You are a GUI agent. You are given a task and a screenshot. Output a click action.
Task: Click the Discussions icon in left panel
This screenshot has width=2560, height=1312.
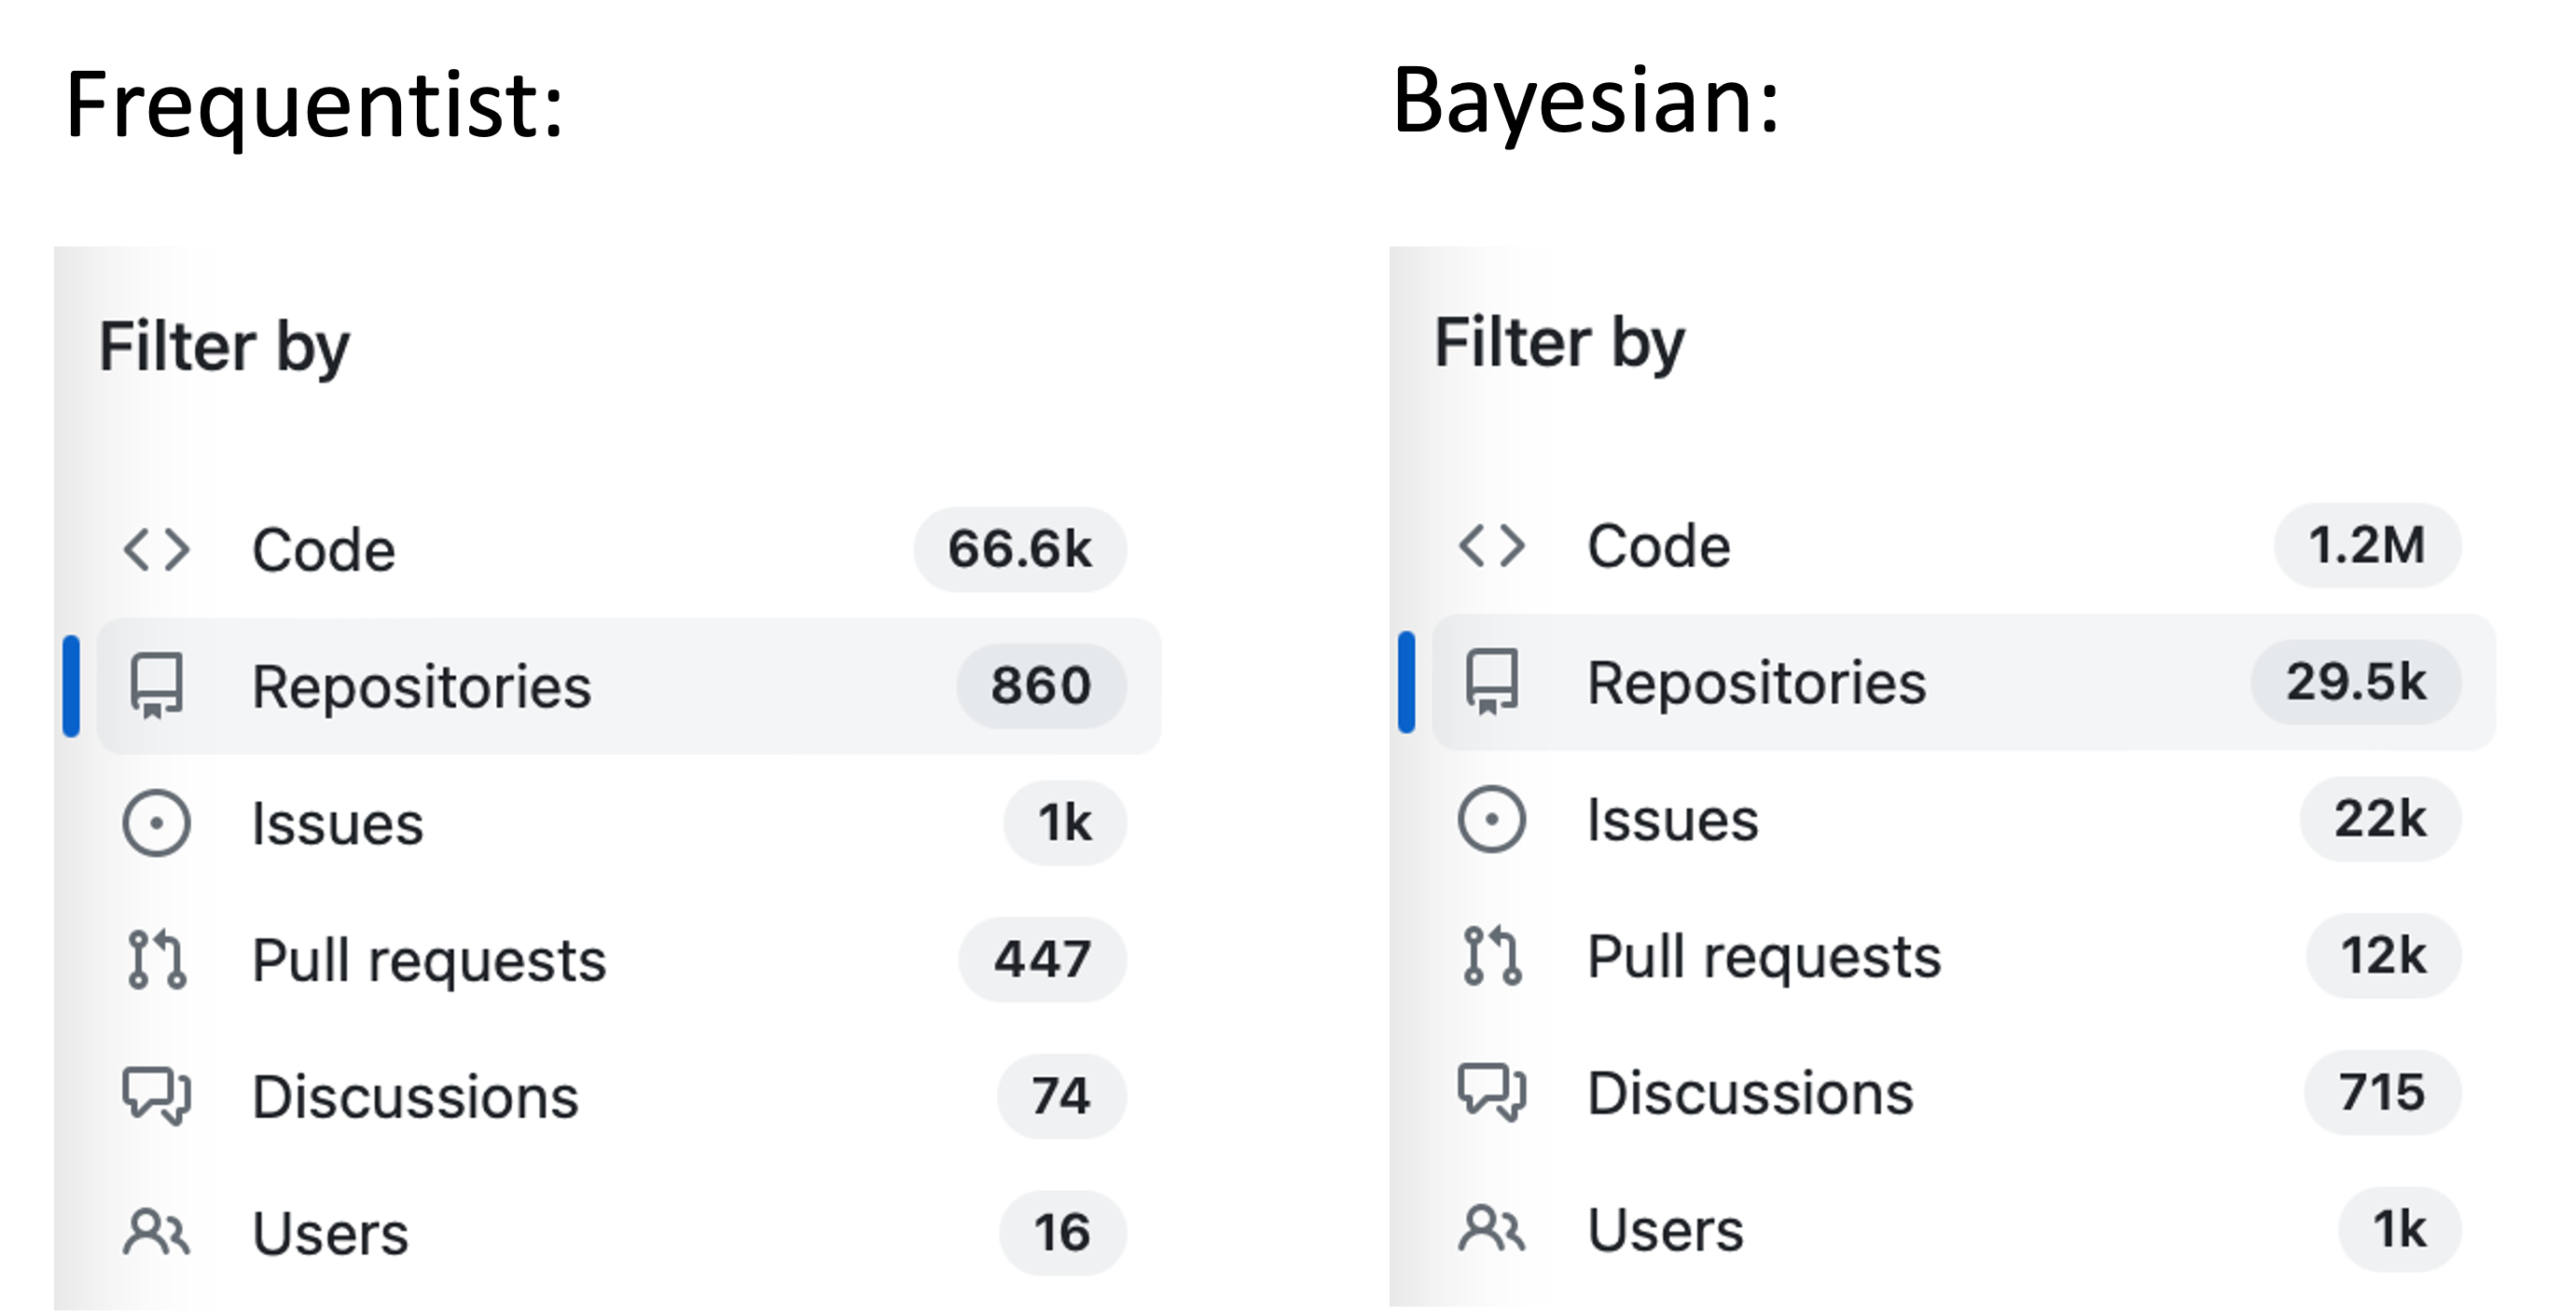pyautogui.click(x=156, y=1096)
